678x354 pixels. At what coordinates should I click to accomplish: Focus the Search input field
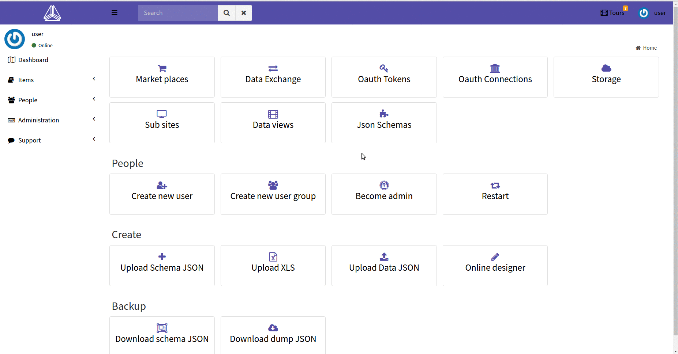[x=178, y=13]
